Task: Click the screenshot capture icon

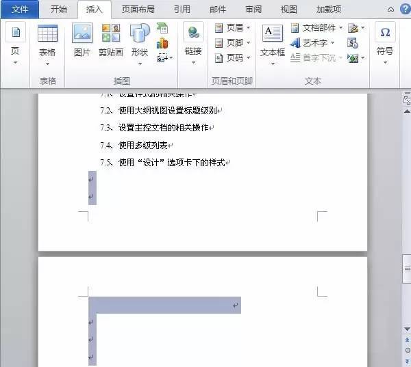Action: [162, 58]
